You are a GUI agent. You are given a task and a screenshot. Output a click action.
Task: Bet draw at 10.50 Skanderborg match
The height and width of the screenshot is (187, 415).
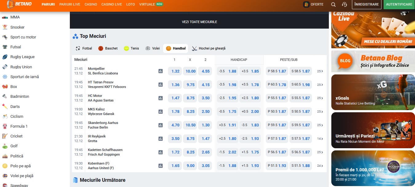[x=190, y=125]
